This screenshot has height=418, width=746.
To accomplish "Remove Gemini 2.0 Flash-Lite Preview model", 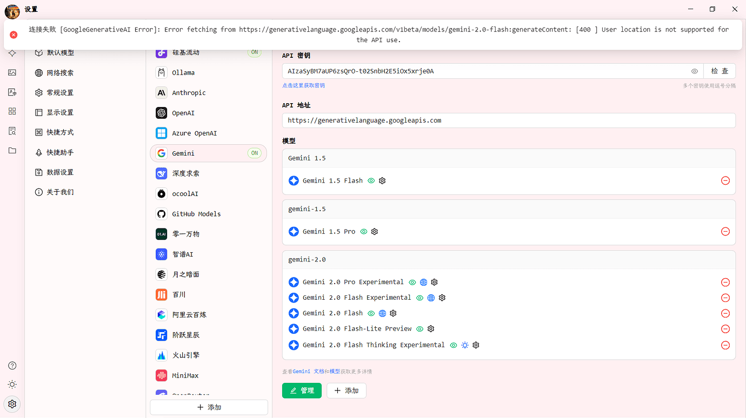I will 725,329.
